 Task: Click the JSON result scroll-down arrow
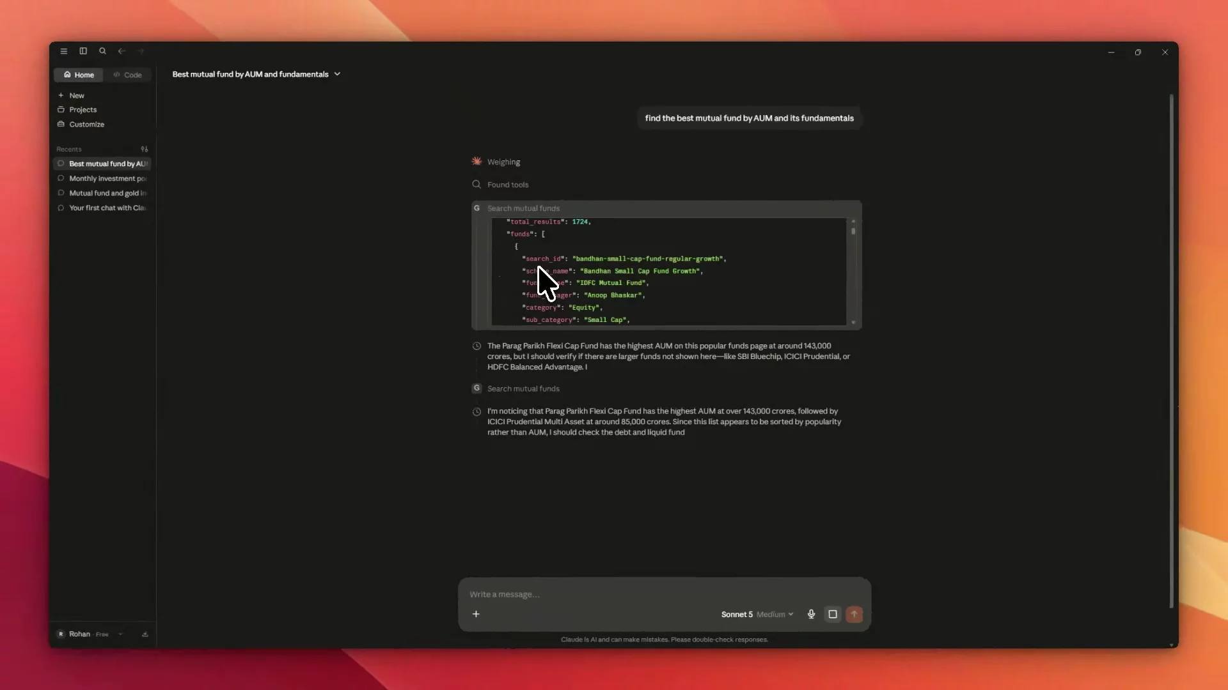click(x=853, y=322)
